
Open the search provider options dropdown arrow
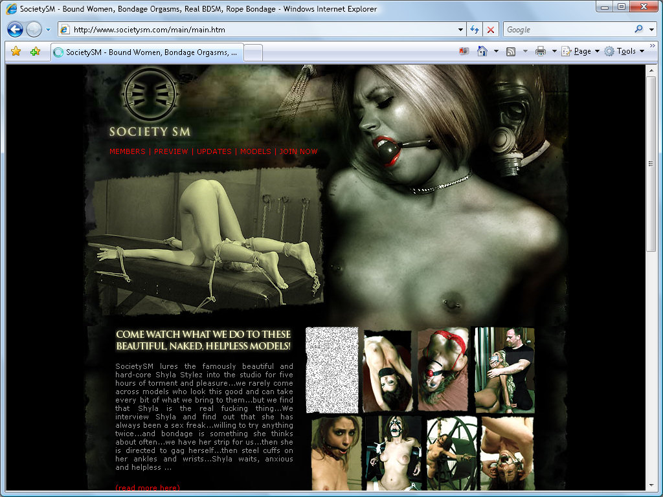coord(651,30)
